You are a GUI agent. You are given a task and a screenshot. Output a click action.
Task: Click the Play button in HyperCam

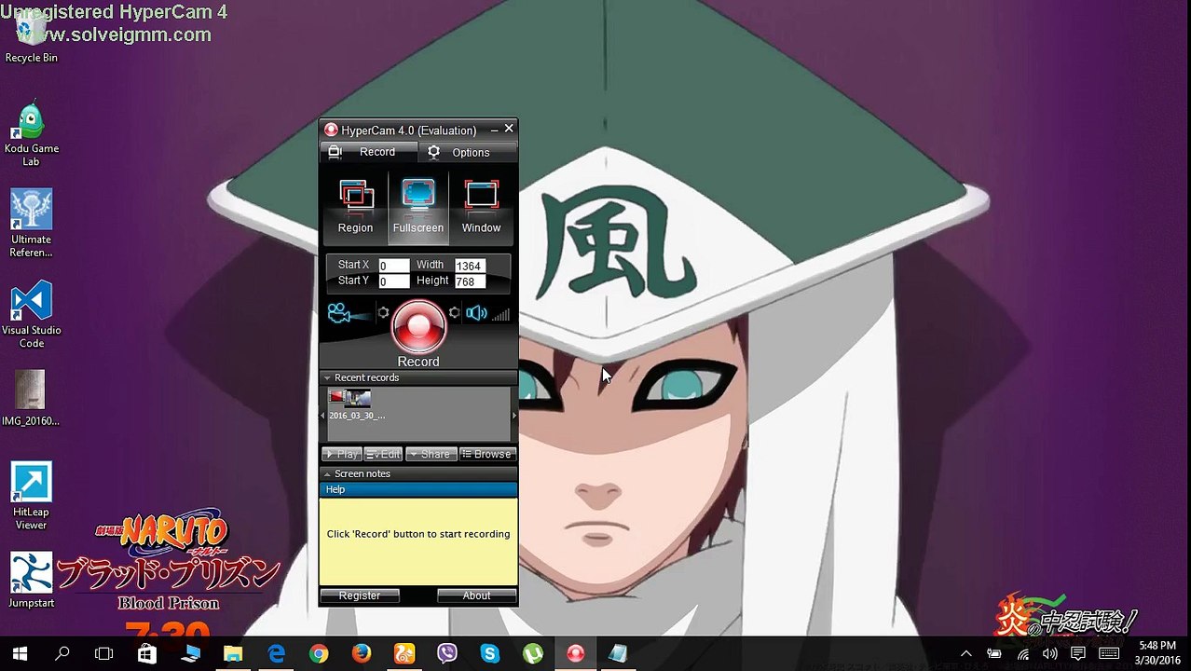[x=341, y=454]
